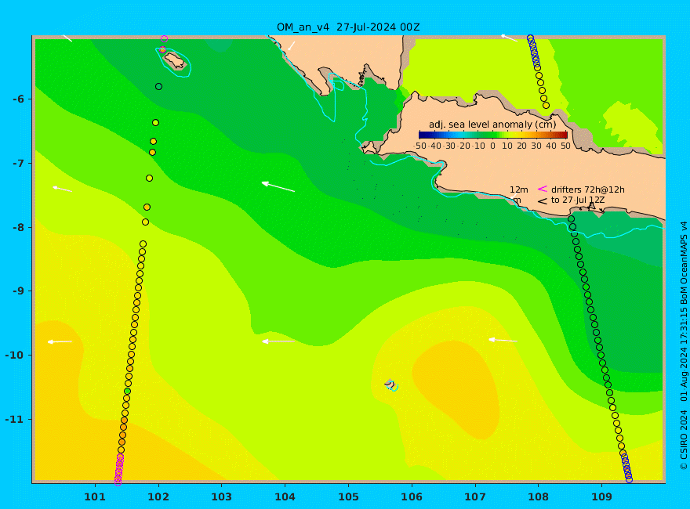Viewport: 690px width, 509px height.
Task: Select the small northwest island outlined in cyan
Action: [x=175, y=61]
